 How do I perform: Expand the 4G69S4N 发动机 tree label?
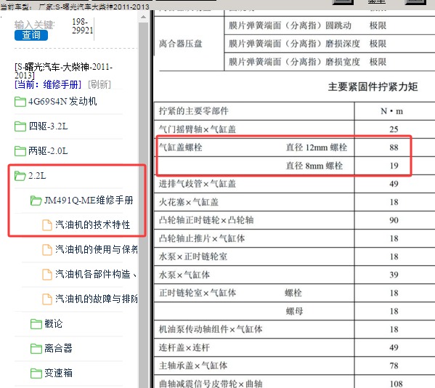pyautogui.click(x=62, y=102)
